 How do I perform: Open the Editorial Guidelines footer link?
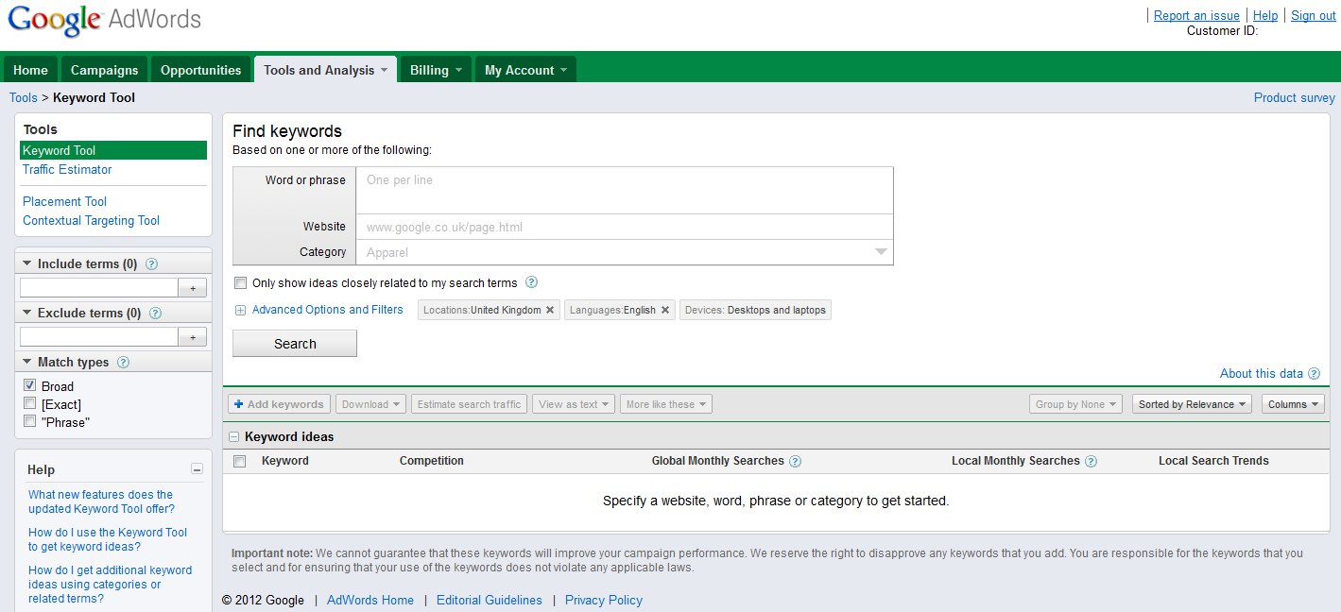click(490, 601)
